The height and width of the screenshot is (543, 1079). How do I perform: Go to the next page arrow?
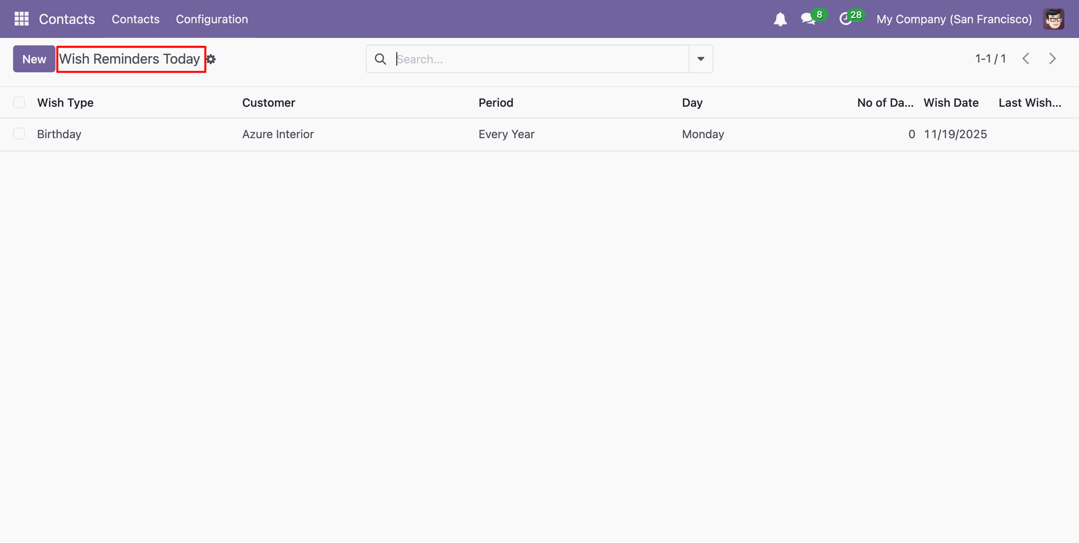click(1052, 59)
